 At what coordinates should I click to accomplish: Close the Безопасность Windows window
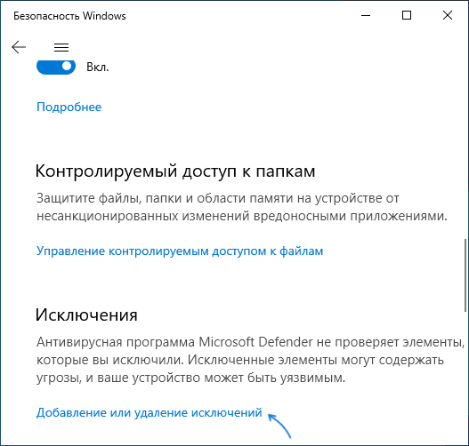coord(448,15)
